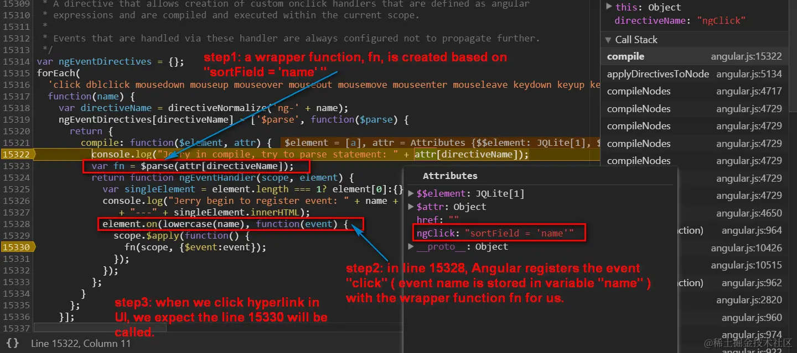Open source link angular.js:974
Image resolution: width=797 pixels, height=353 pixels.
coord(752,335)
